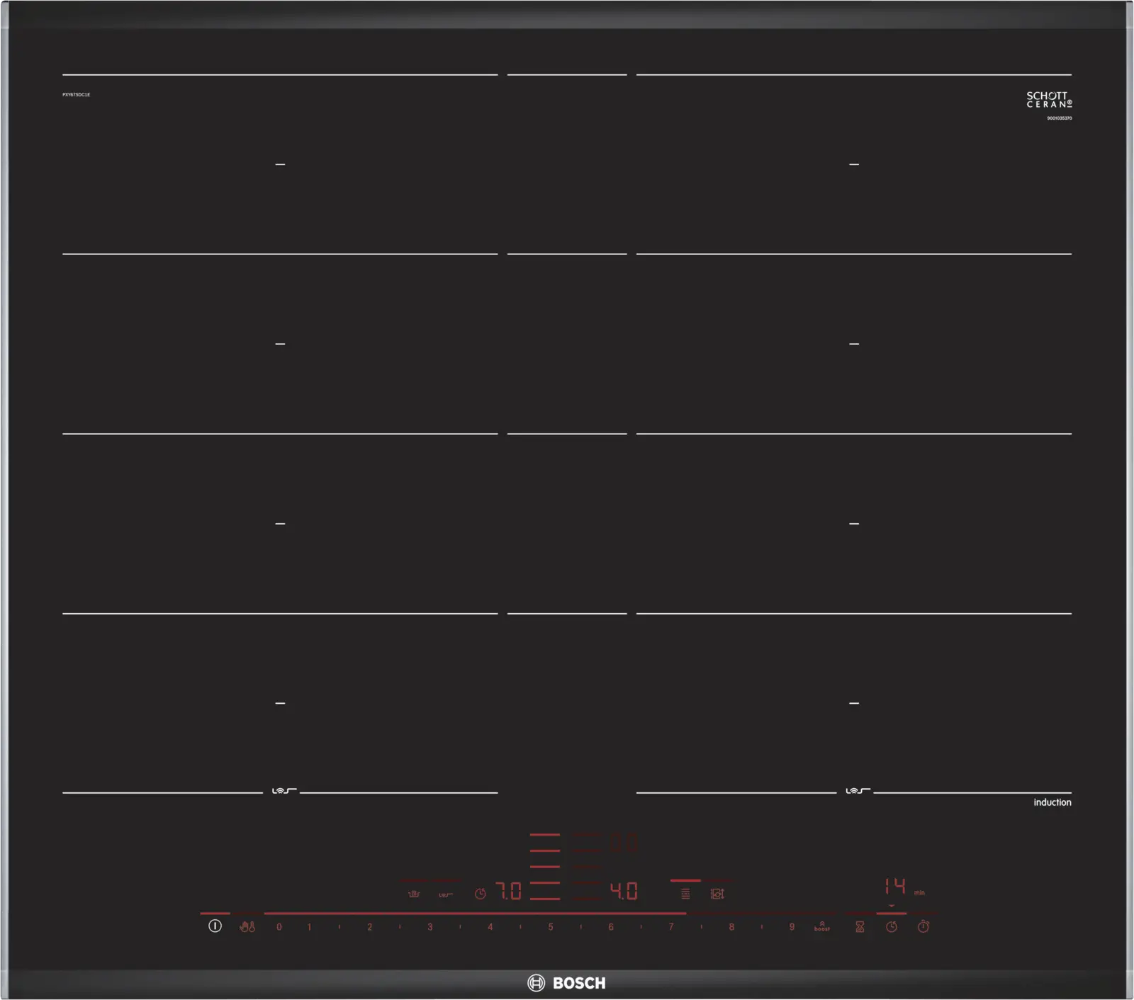Click the cooking sensor mark on the right zone
Viewport: 1134px width, 1000px height.
pos(858,791)
